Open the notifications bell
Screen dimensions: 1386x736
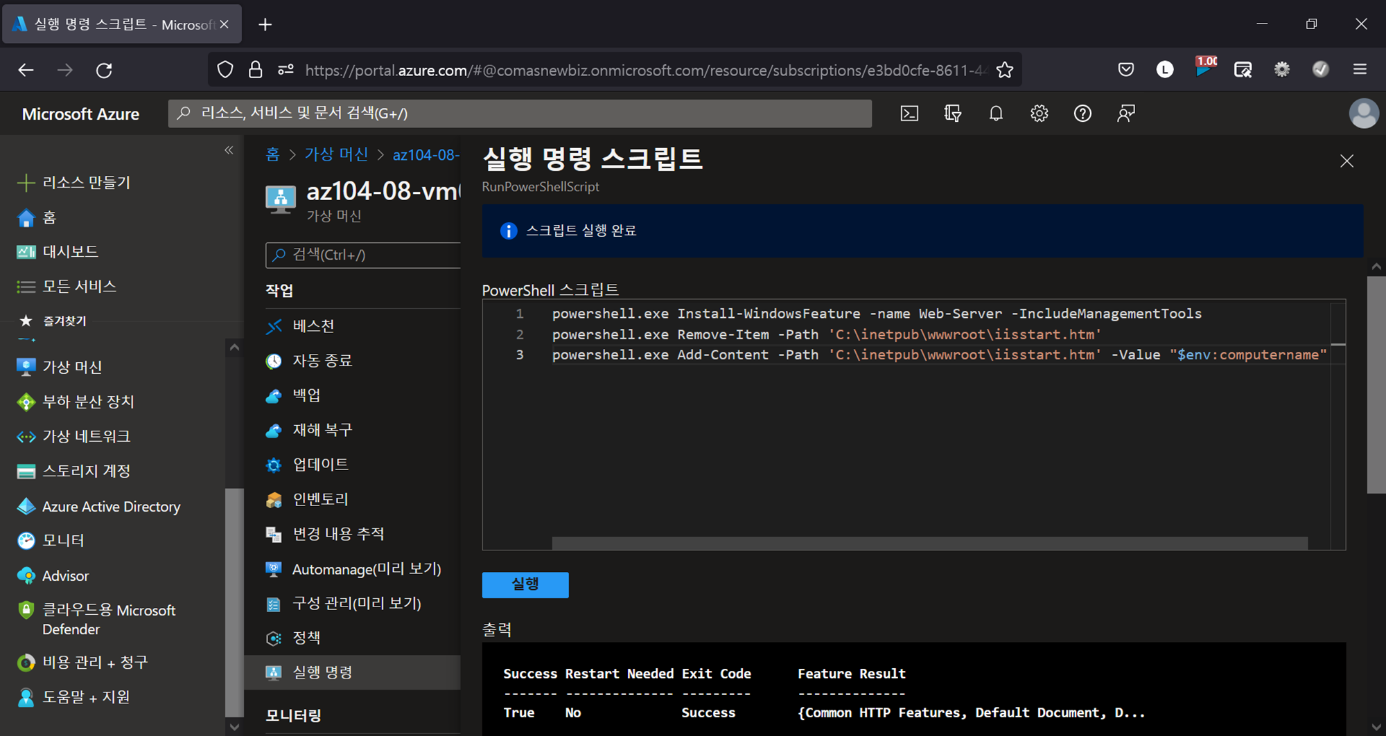click(x=996, y=114)
